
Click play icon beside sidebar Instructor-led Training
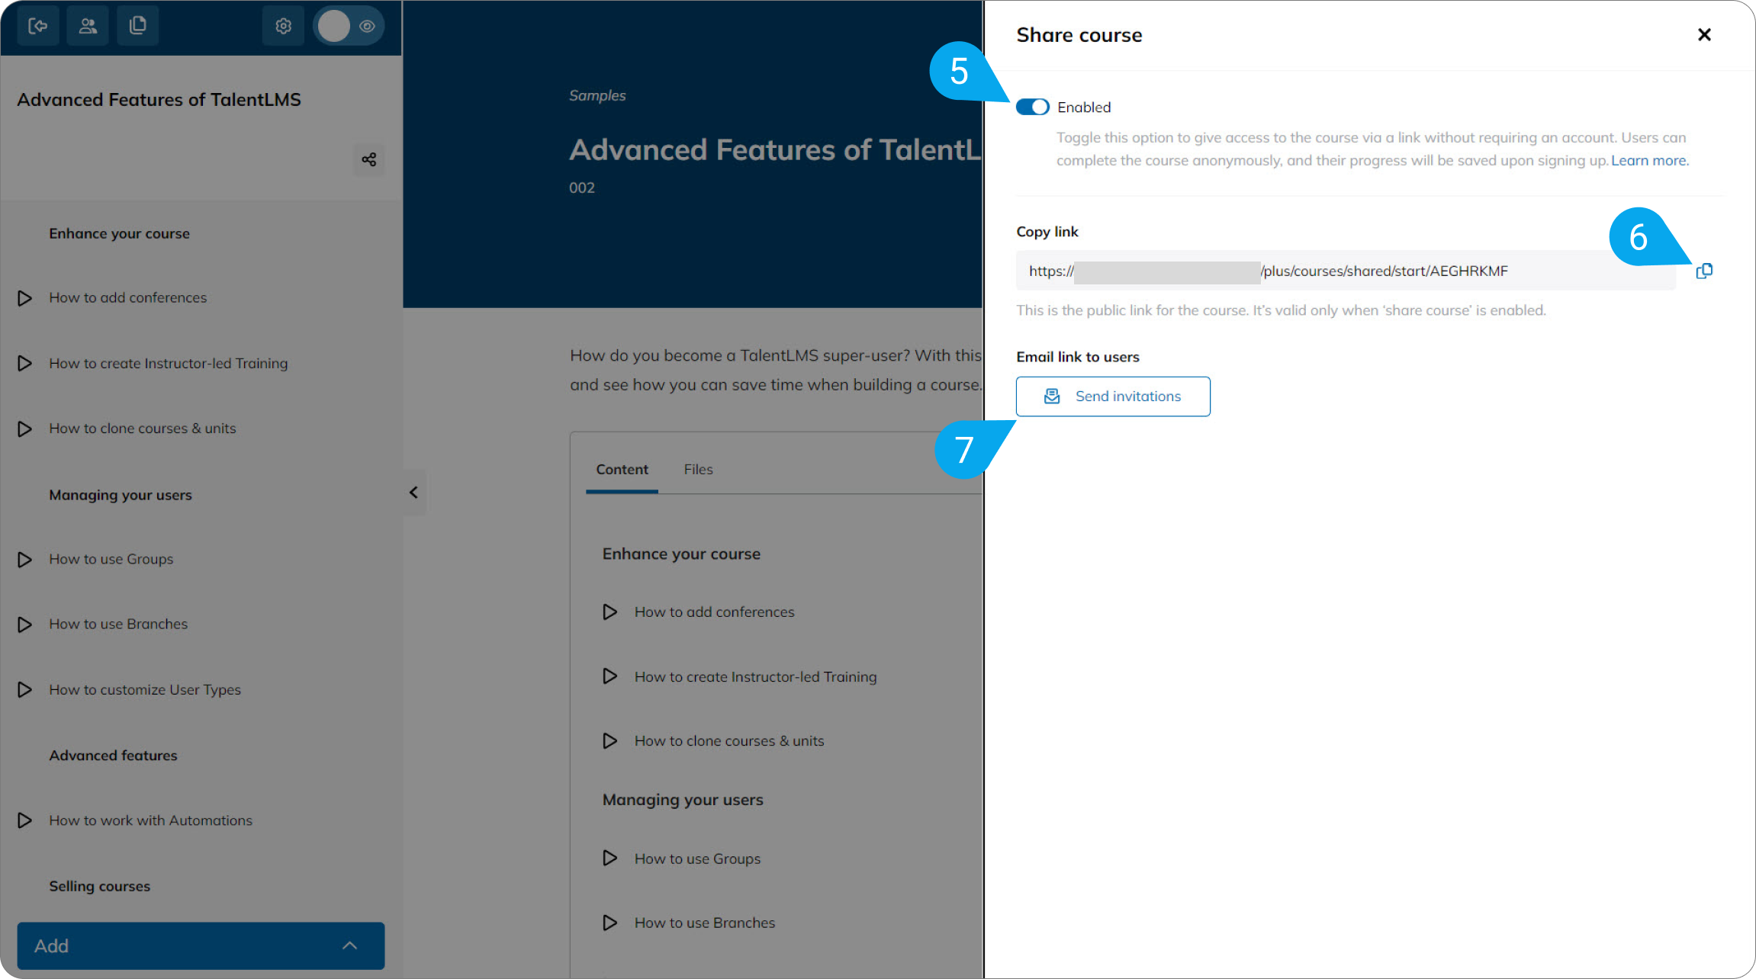tap(24, 364)
